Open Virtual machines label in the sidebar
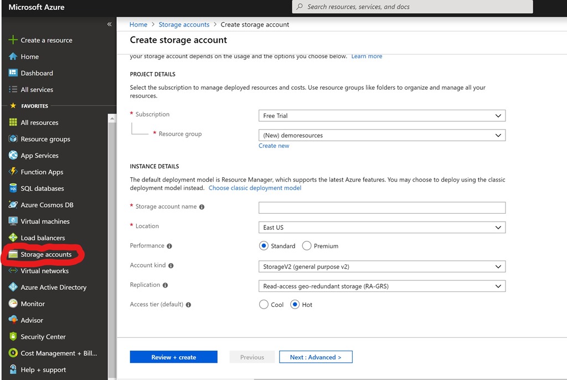Screen dimensions: 567x380 click(45, 221)
